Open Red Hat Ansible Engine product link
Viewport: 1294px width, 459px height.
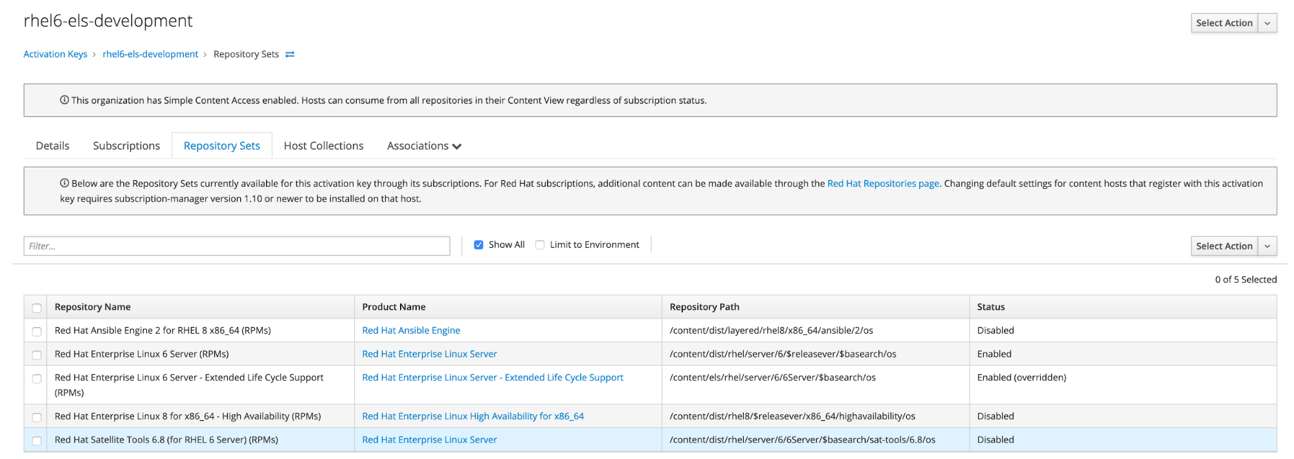click(411, 330)
